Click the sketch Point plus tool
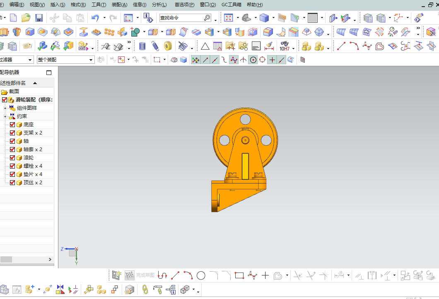This screenshot has width=439, height=299. [x=265, y=275]
